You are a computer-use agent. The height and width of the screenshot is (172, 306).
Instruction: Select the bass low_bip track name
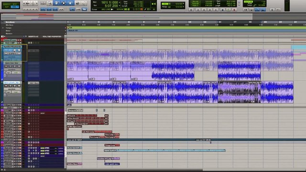click(x=11, y=63)
